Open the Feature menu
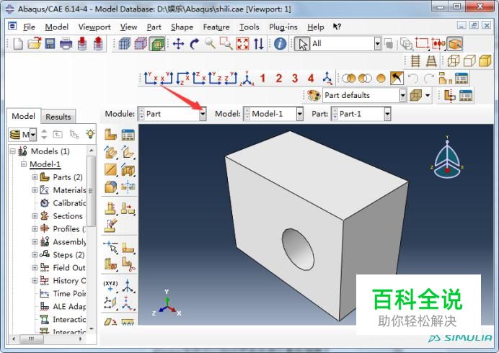 point(216,27)
